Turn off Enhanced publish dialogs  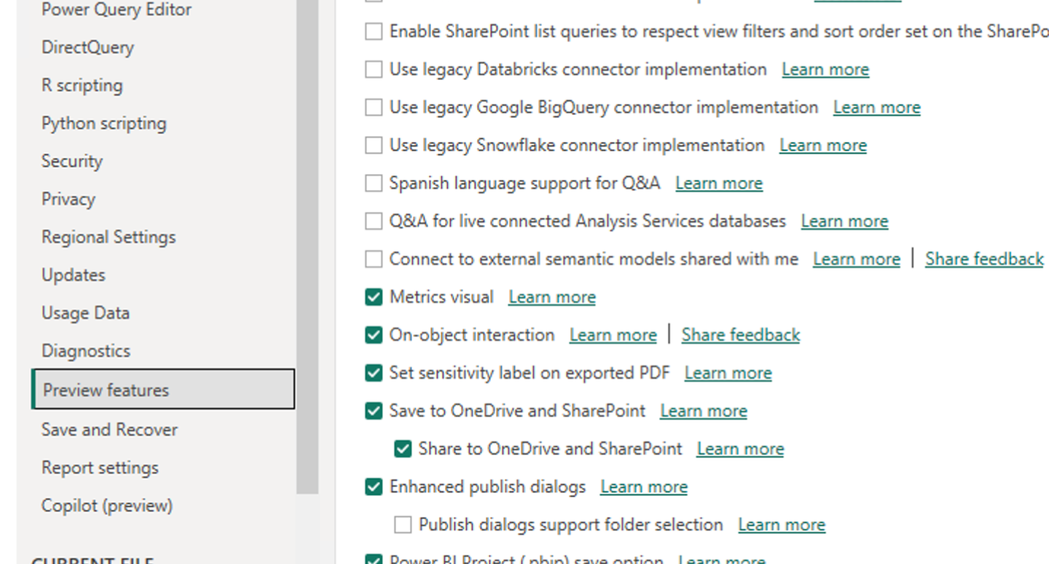374,486
